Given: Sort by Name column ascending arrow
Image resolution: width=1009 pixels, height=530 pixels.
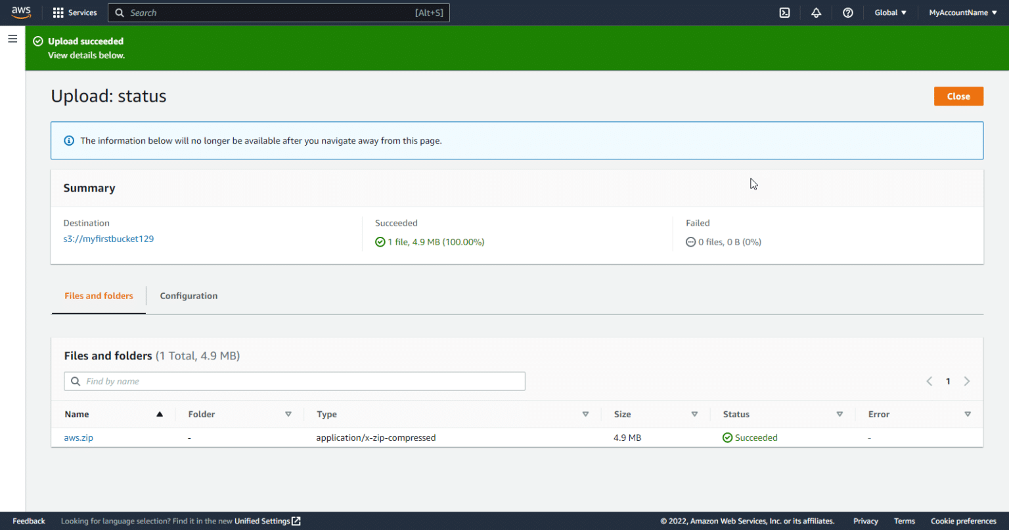Looking at the screenshot, I should [159, 415].
